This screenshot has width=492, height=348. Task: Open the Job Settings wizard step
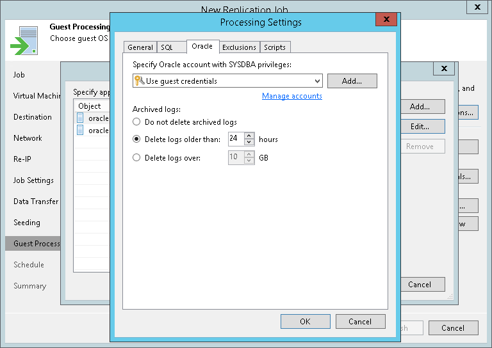click(33, 180)
